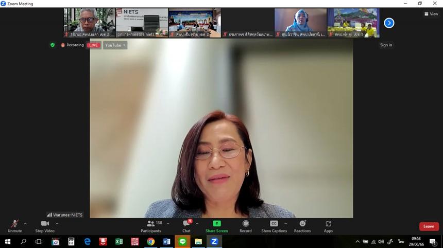
Task: Click the Warunee-NIETS name label
Action: pyautogui.click(x=65, y=215)
